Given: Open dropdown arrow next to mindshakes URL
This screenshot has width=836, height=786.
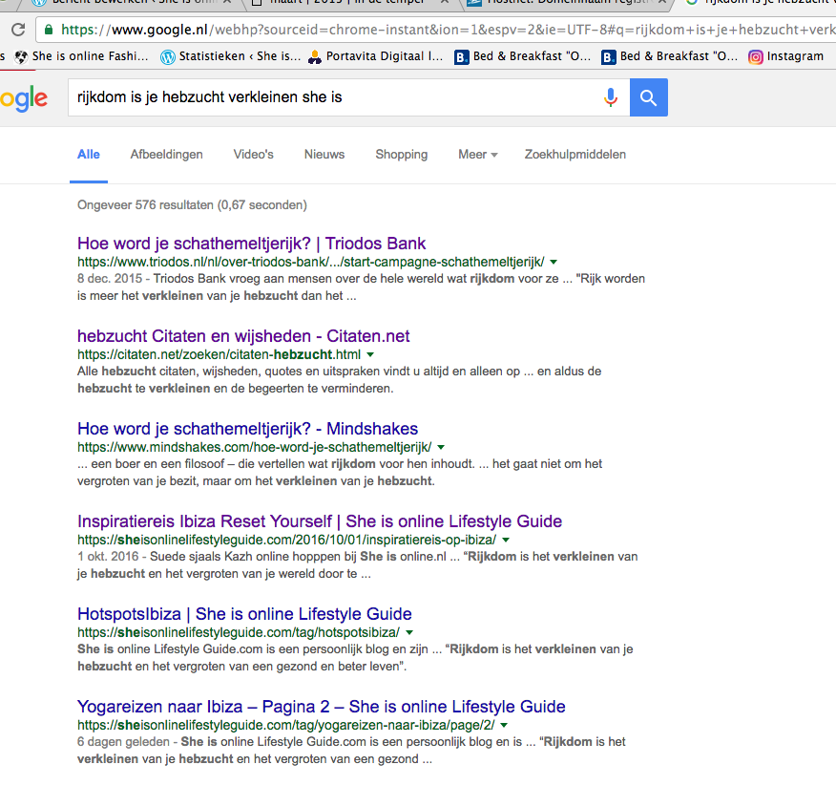Looking at the screenshot, I should click(x=441, y=447).
